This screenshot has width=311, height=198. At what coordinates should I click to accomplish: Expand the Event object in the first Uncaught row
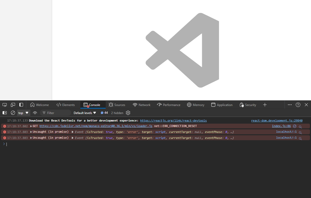click(x=73, y=132)
